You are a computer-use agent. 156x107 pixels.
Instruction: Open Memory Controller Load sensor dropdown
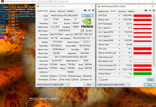[x=119, y=53]
